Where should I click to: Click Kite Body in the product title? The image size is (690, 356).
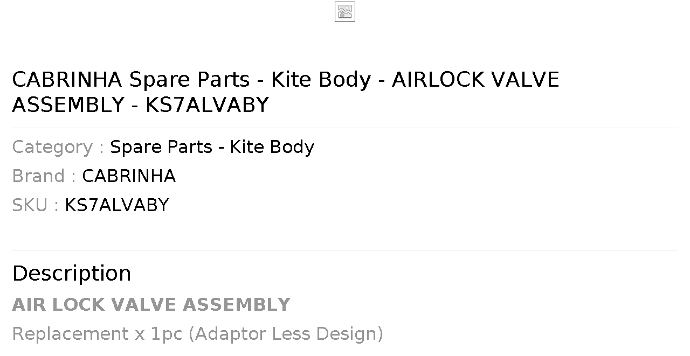pyautogui.click(x=321, y=80)
